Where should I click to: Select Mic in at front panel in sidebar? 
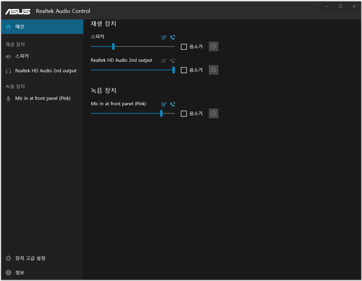pyautogui.click(x=43, y=99)
